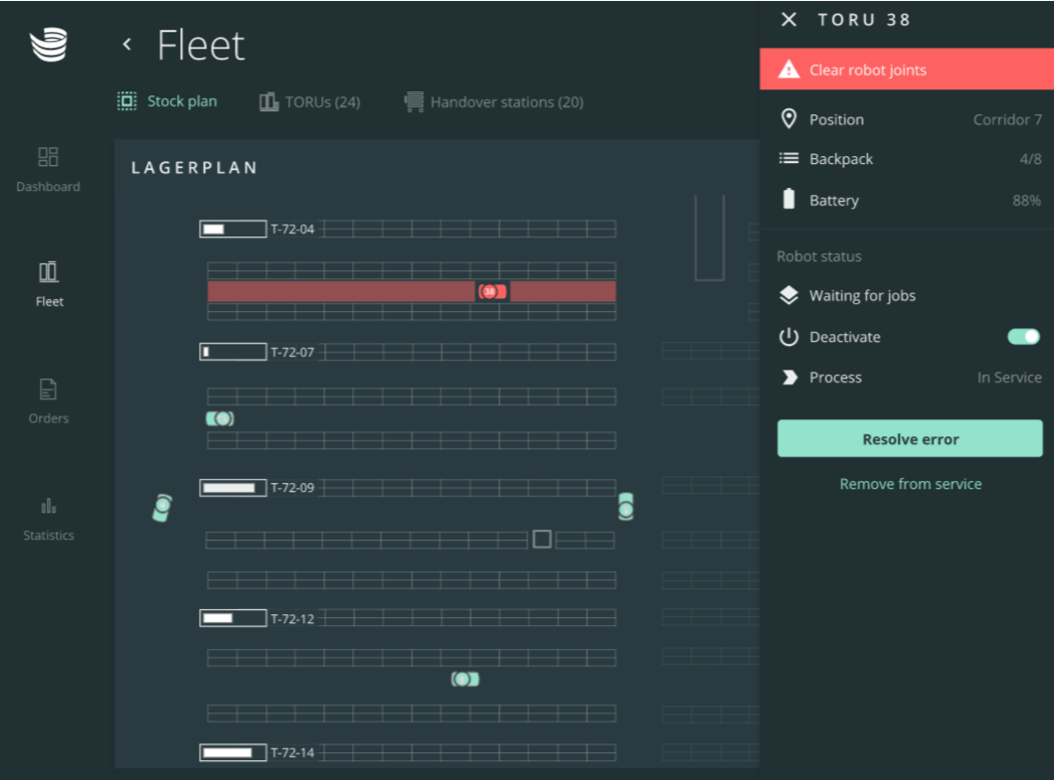
Task: Select the T-72-04 station fill bar
Action: [233, 230]
